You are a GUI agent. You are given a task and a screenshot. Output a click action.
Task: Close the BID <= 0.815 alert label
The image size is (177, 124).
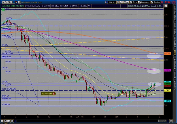[x=54, y=94]
